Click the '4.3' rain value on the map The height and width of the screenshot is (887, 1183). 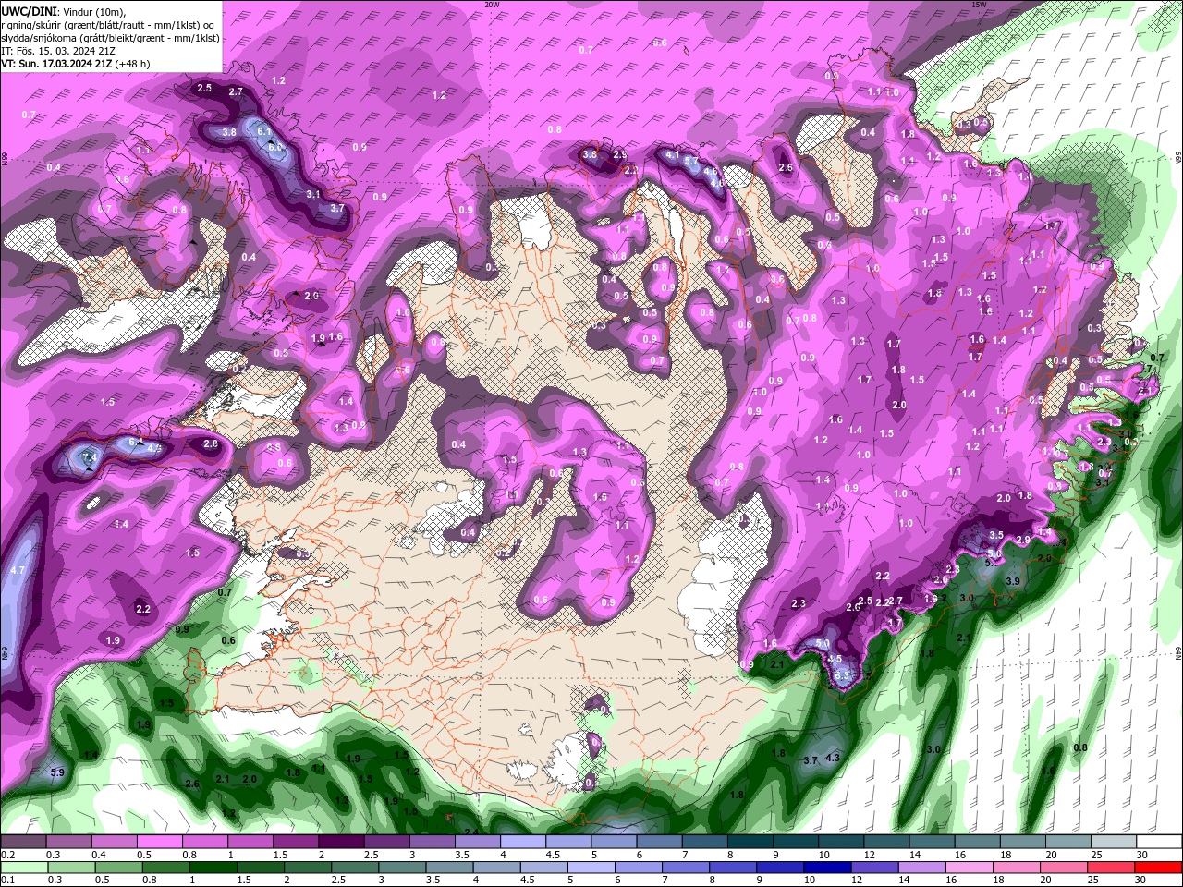[833, 758]
